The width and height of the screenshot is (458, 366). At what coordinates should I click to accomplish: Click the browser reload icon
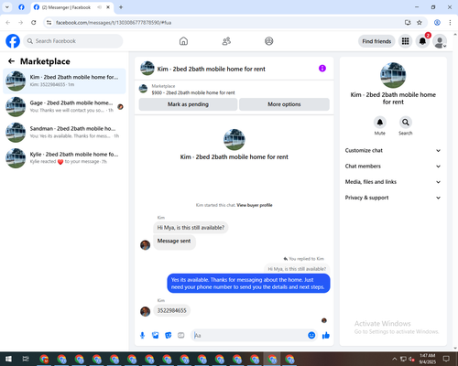coord(34,23)
